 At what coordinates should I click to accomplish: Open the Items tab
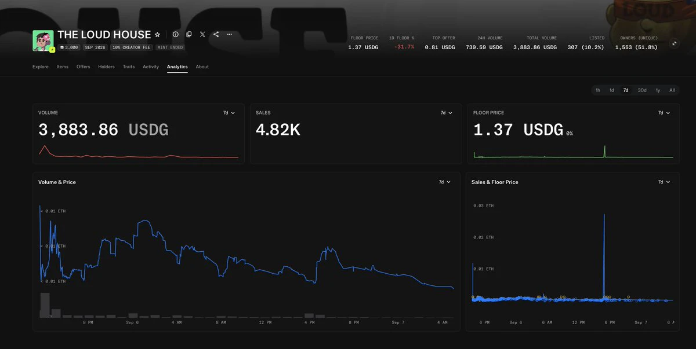[62, 67]
